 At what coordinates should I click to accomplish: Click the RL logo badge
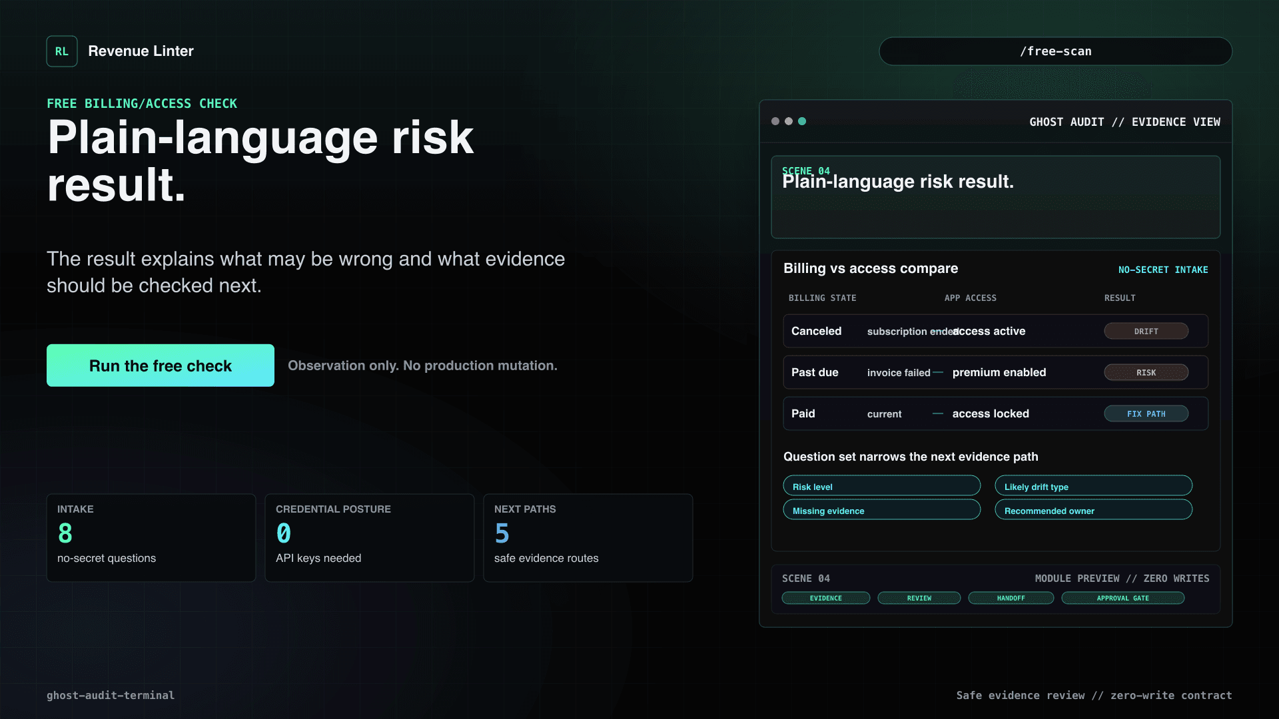click(x=62, y=51)
